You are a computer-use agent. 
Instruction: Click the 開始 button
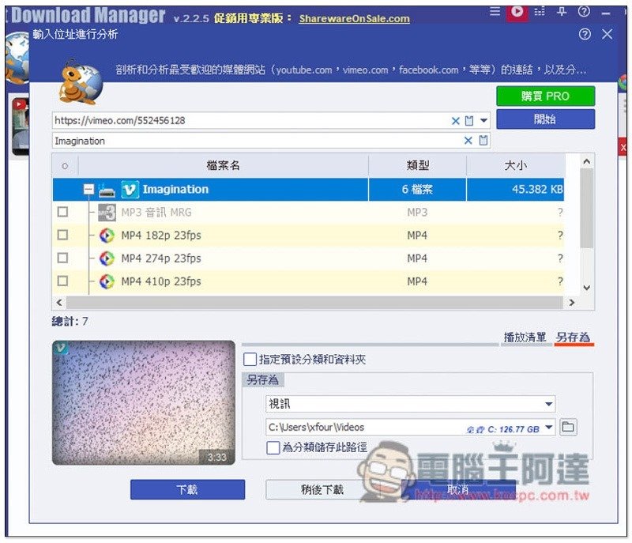coord(545,119)
